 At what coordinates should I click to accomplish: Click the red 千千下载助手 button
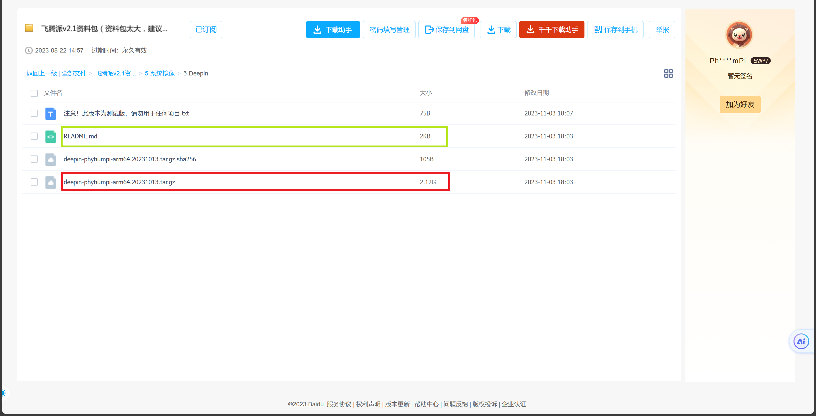[552, 30]
